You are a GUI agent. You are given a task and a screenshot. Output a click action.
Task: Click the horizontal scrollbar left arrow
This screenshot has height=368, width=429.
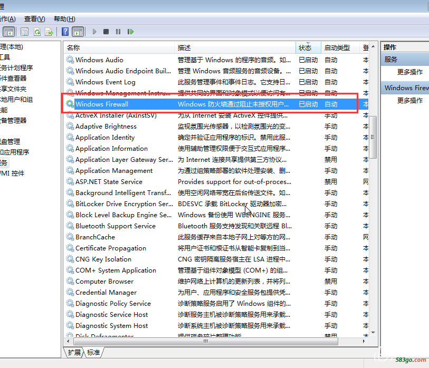click(68, 341)
